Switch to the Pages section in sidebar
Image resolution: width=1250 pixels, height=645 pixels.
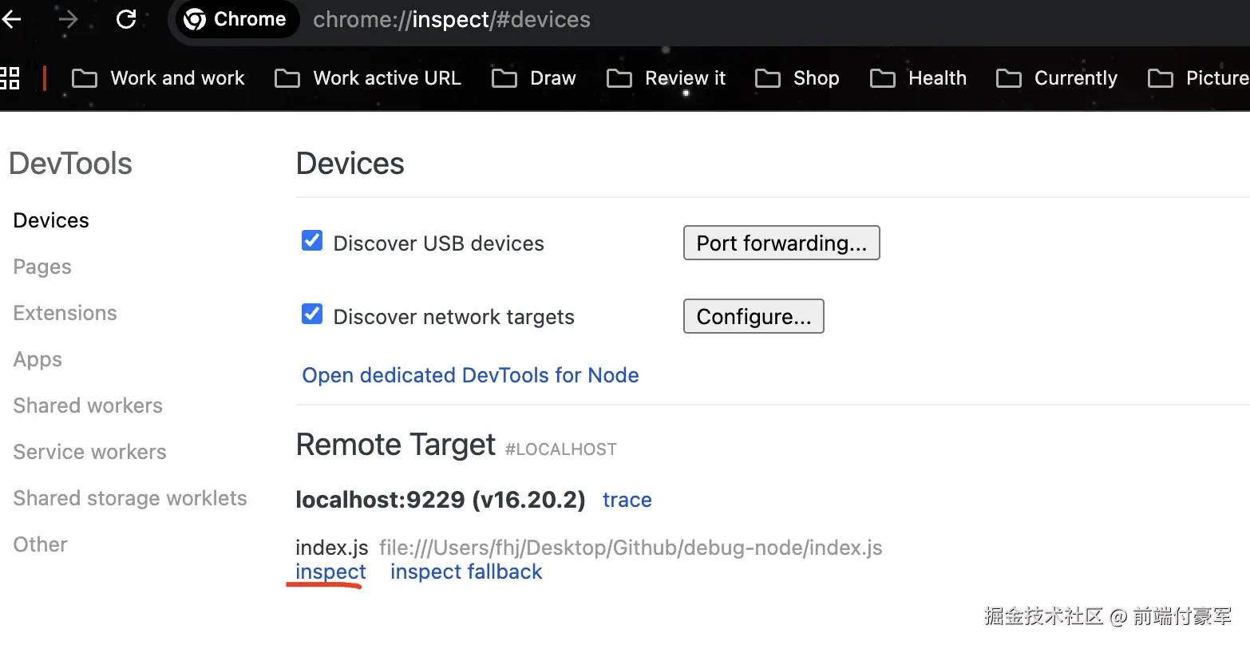coord(42,267)
